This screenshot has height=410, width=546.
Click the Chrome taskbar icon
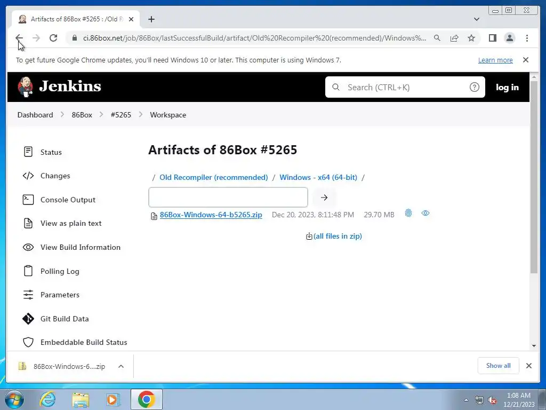pos(146,399)
